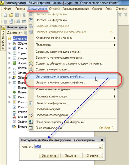Click the Open file toolbar icon

pyautogui.click(x=11, y=15)
